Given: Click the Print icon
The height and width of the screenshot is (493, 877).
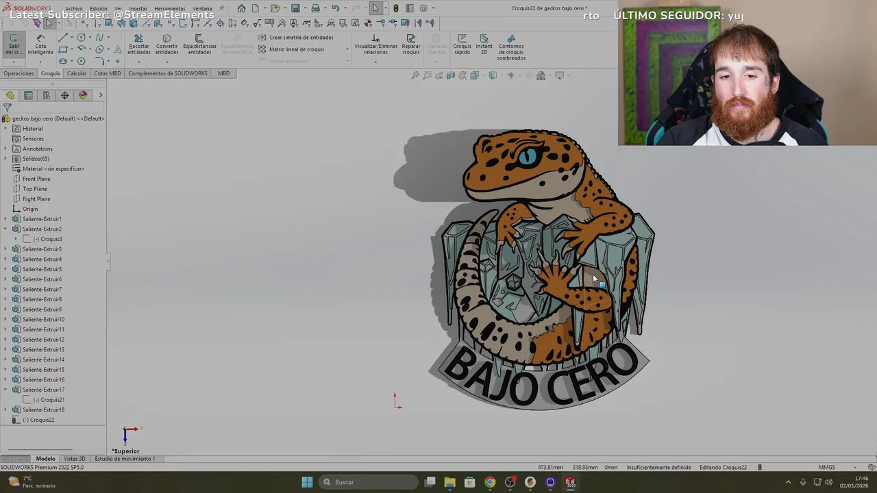Looking at the screenshot, I should click(x=315, y=8).
